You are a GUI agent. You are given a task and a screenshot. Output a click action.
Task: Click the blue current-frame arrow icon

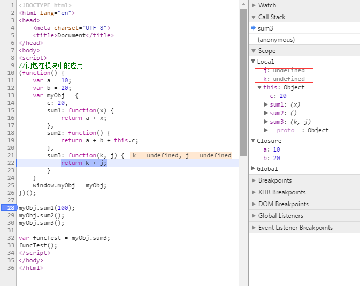(253, 28)
